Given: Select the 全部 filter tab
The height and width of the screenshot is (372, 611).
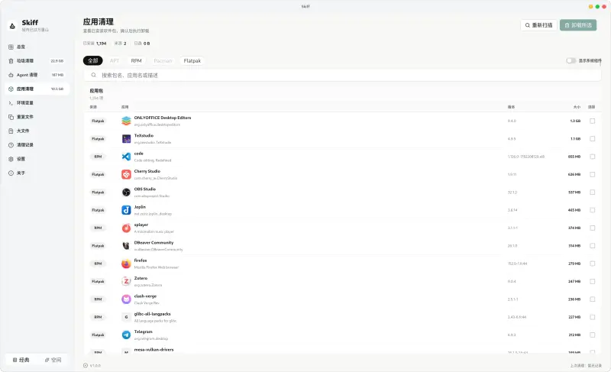Looking at the screenshot, I should (x=92, y=61).
